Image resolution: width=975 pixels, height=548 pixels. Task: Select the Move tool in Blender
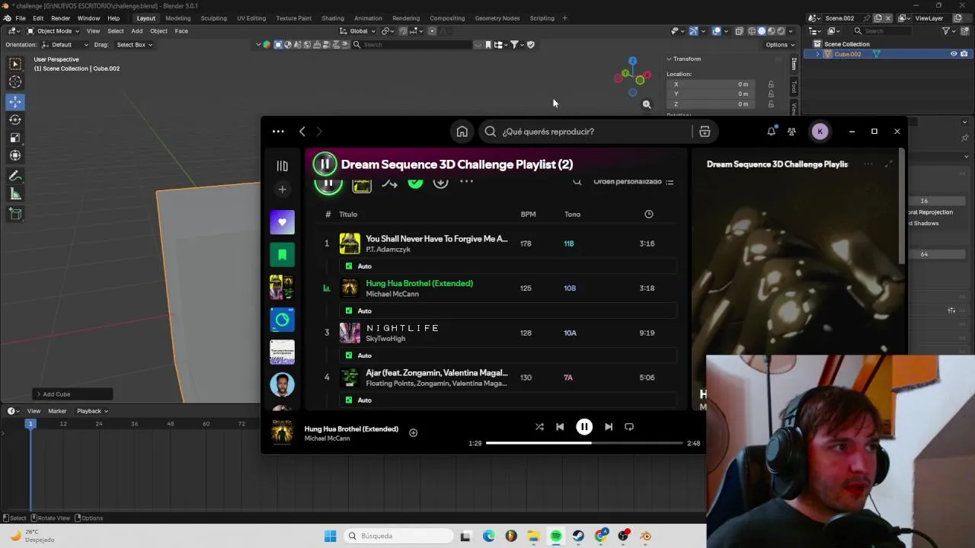(x=15, y=101)
